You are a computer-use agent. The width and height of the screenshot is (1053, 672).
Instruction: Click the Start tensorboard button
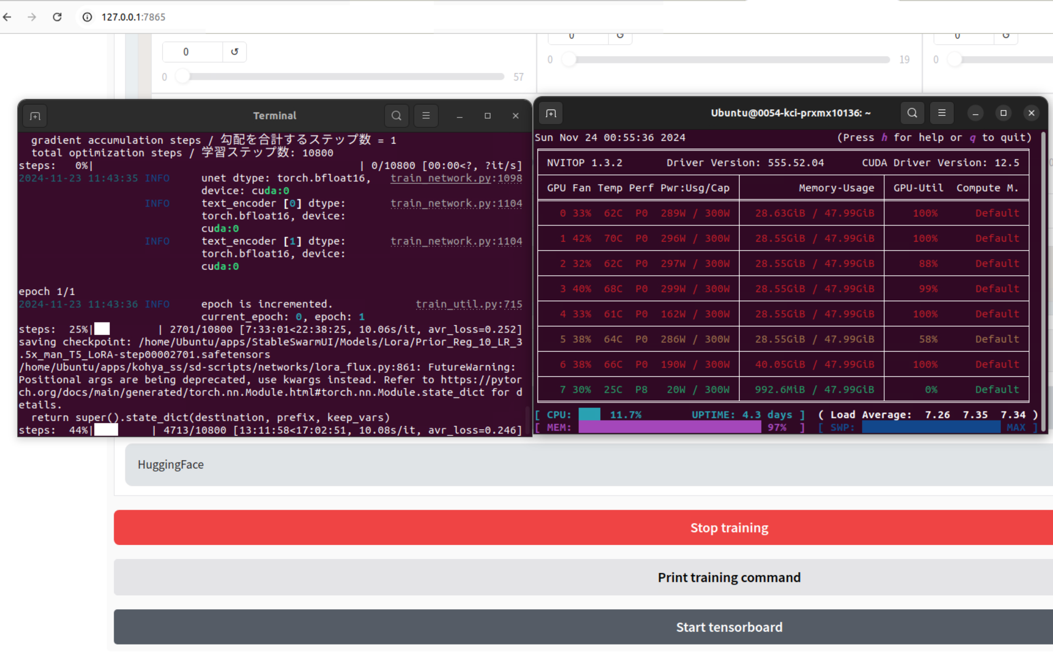pos(729,627)
